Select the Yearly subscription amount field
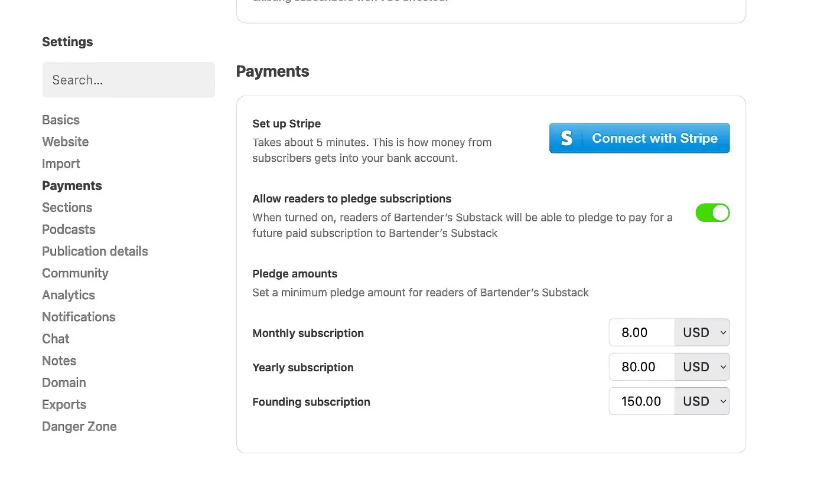Screen dimensions: 827x484 (641, 367)
